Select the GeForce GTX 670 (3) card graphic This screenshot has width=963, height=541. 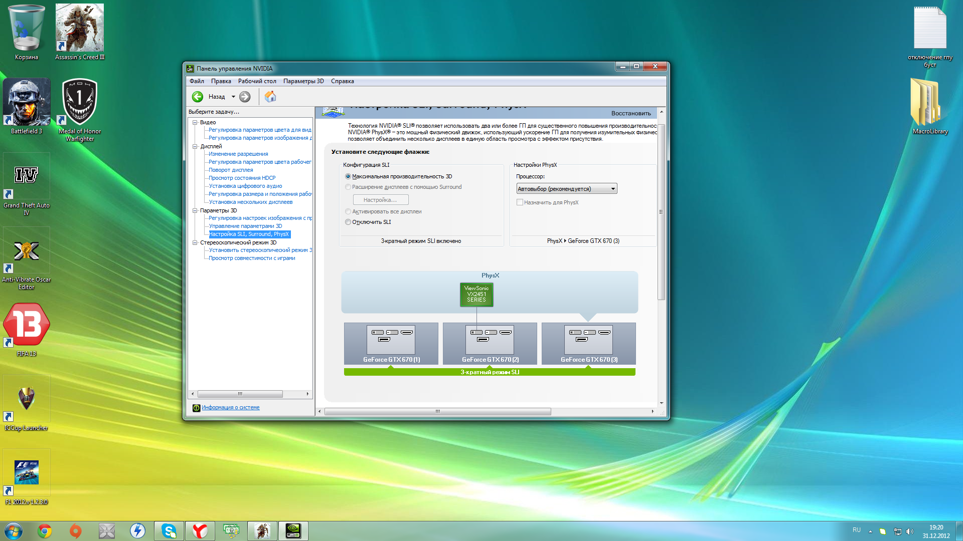pyautogui.click(x=588, y=344)
